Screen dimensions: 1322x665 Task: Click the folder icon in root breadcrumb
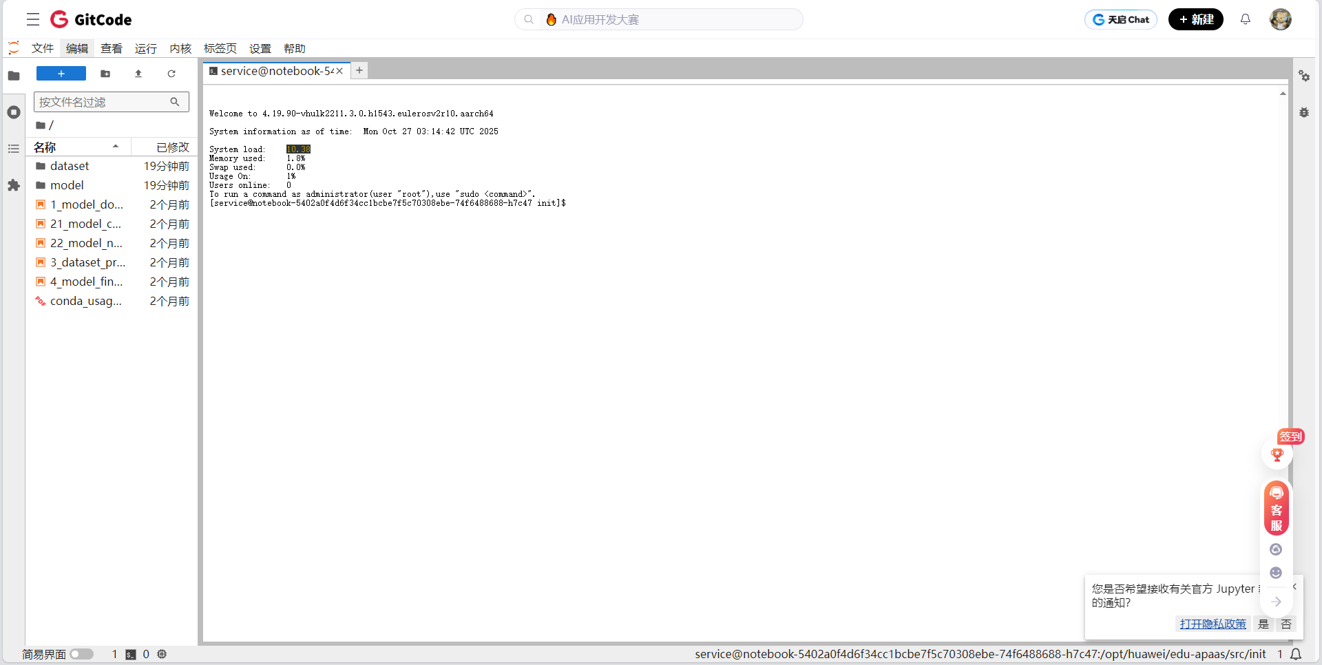coord(41,125)
